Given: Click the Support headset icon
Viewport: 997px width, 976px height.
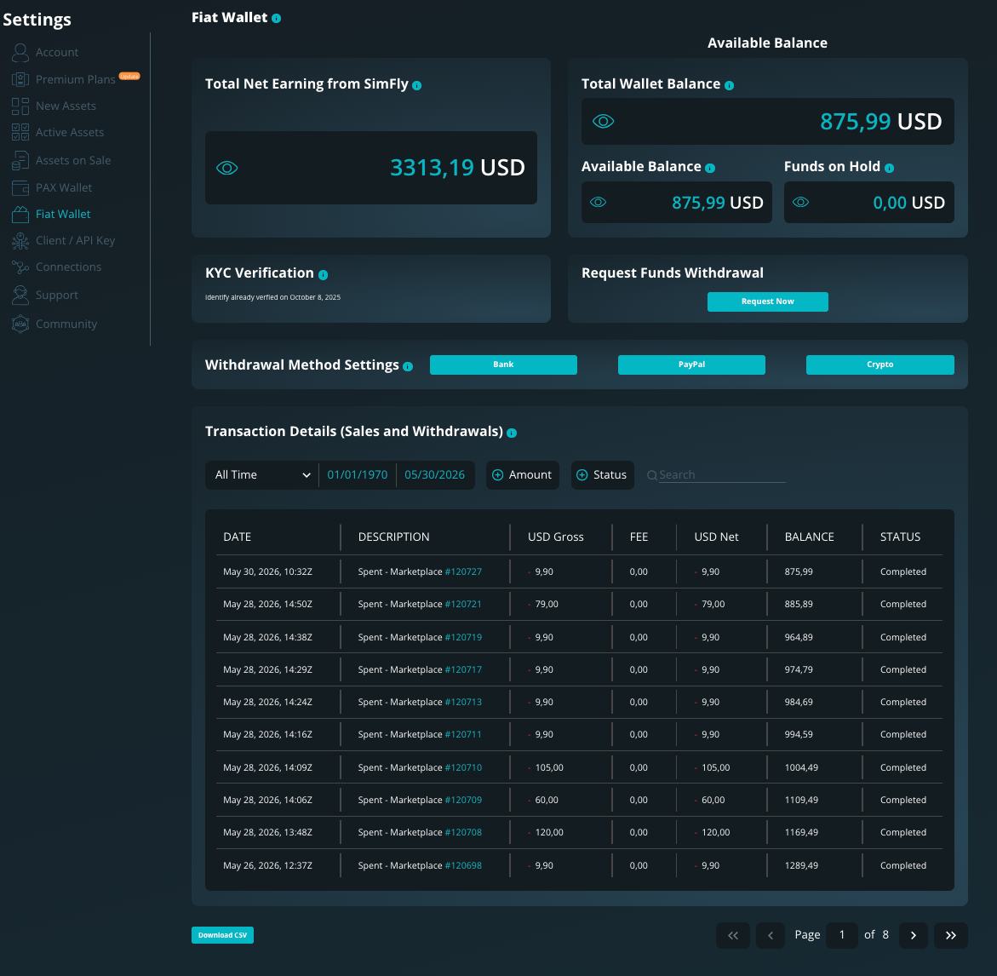Looking at the screenshot, I should tap(20, 295).
